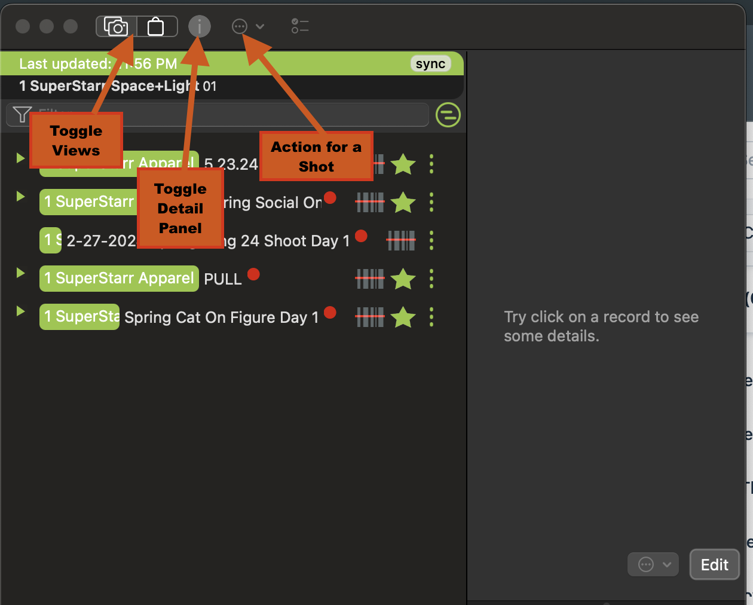
Task: Open three-dot menu on Spring Cat row
Action: pos(431,317)
